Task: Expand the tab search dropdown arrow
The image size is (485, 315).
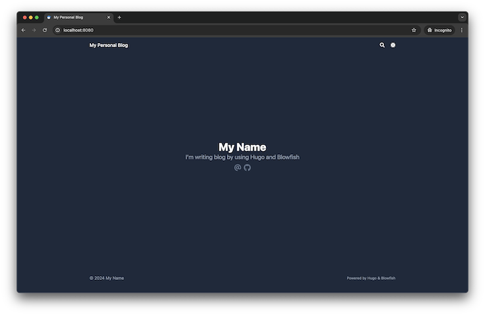Action: 462,17
